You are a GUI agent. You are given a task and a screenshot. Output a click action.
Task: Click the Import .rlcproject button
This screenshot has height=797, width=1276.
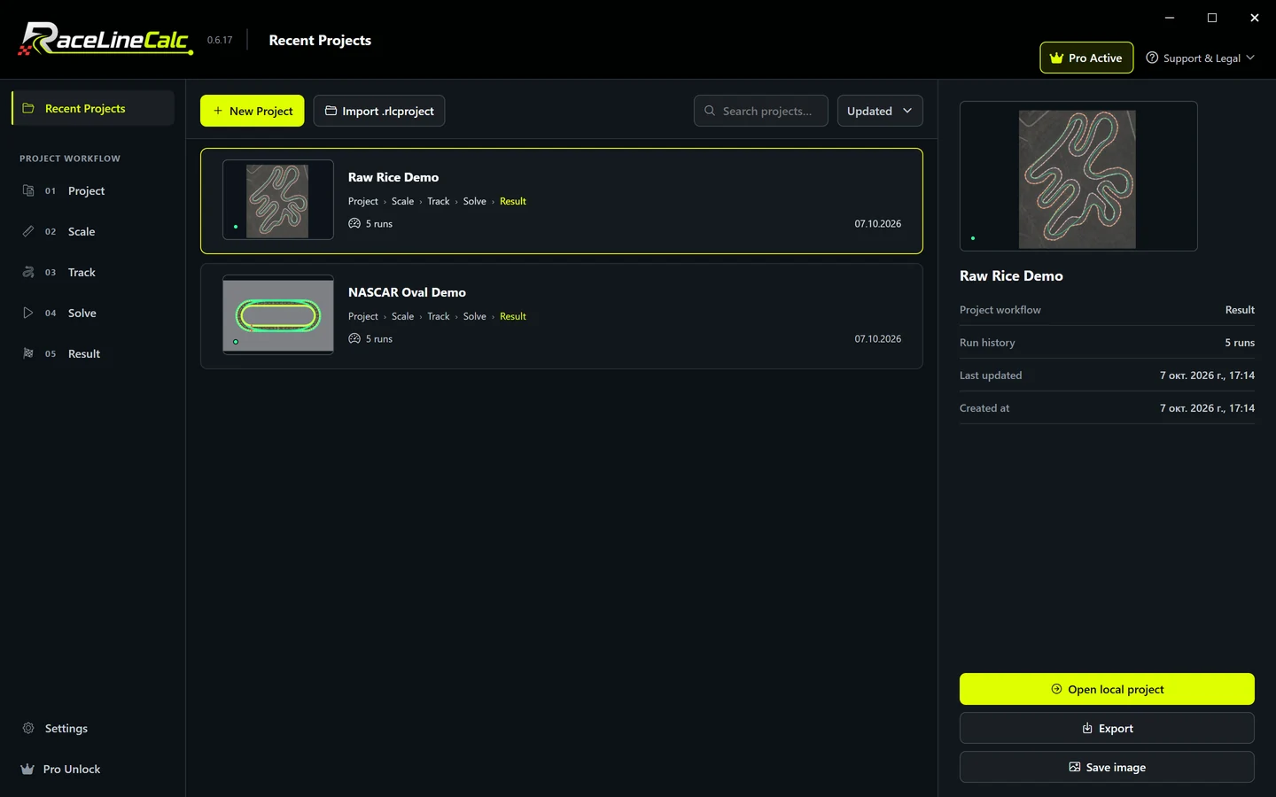379,111
